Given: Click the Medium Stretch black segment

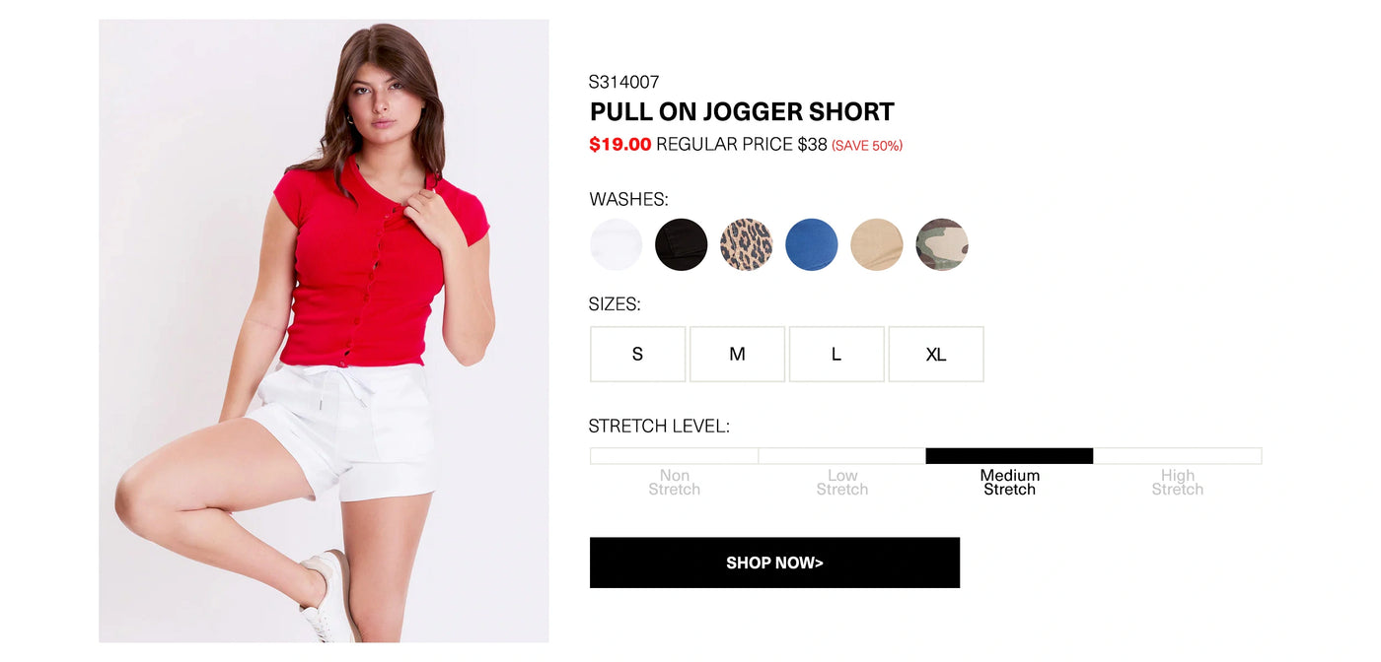Looking at the screenshot, I should 1010,456.
